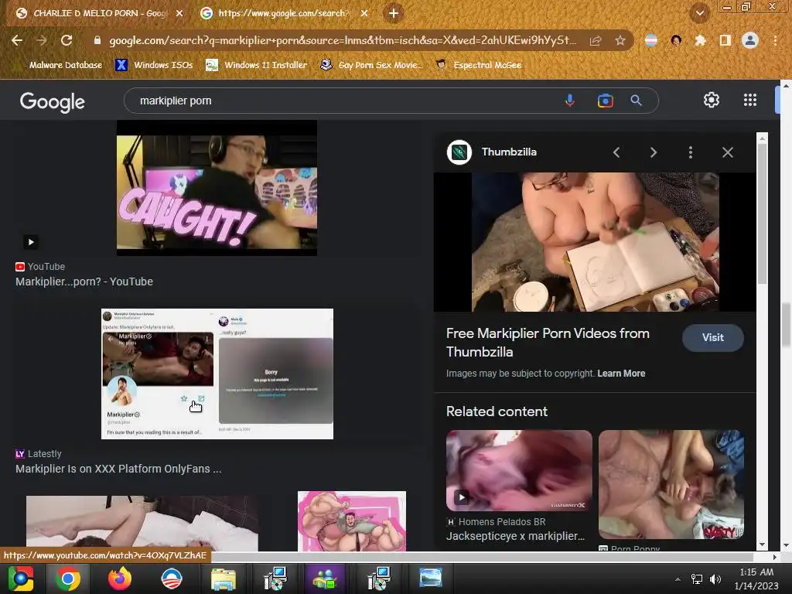Open the CAUGHT! YouTube video thumbnail

[217, 188]
